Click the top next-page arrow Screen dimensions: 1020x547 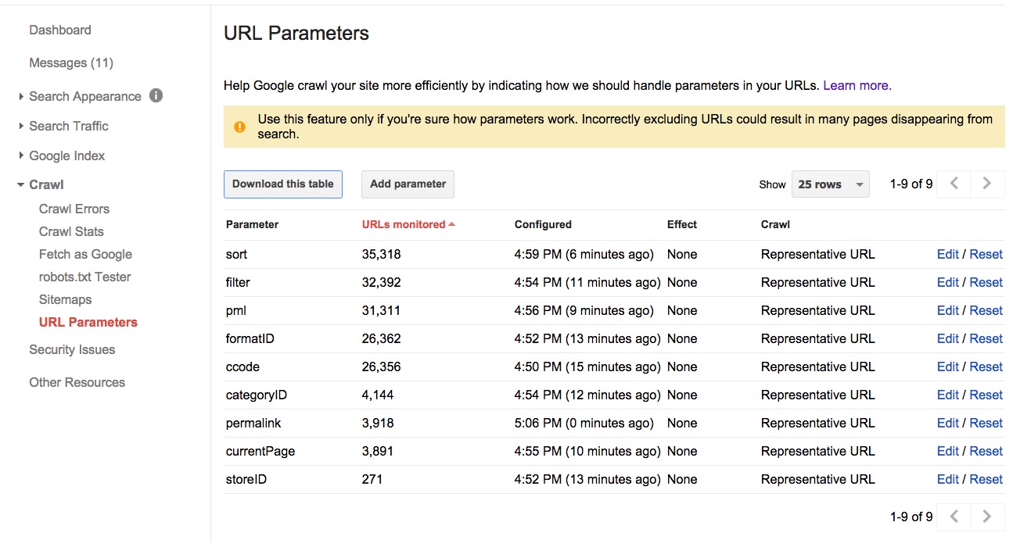pos(986,184)
